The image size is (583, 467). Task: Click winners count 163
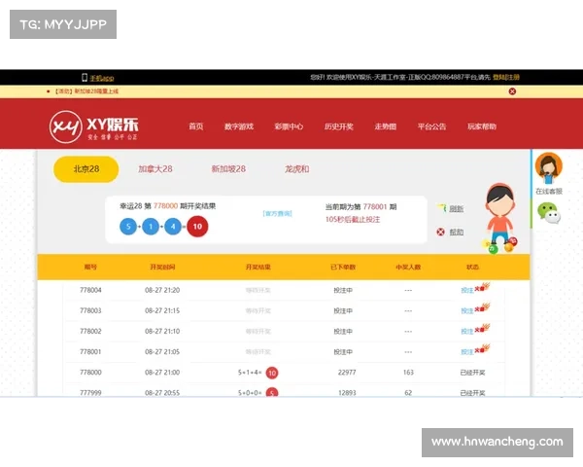tap(408, 373)
